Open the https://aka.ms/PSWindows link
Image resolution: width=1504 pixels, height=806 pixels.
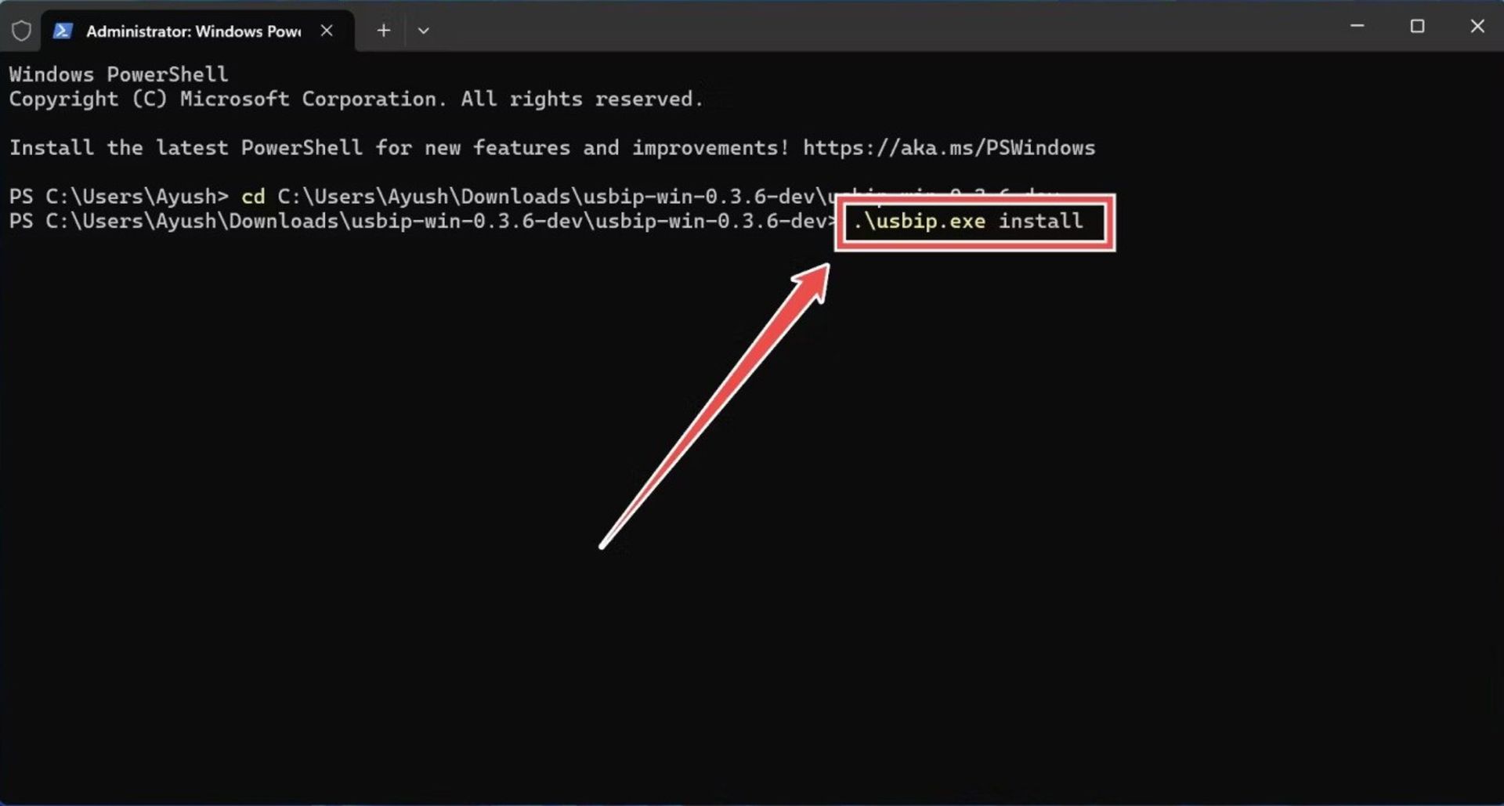click(x=949, y=147)
